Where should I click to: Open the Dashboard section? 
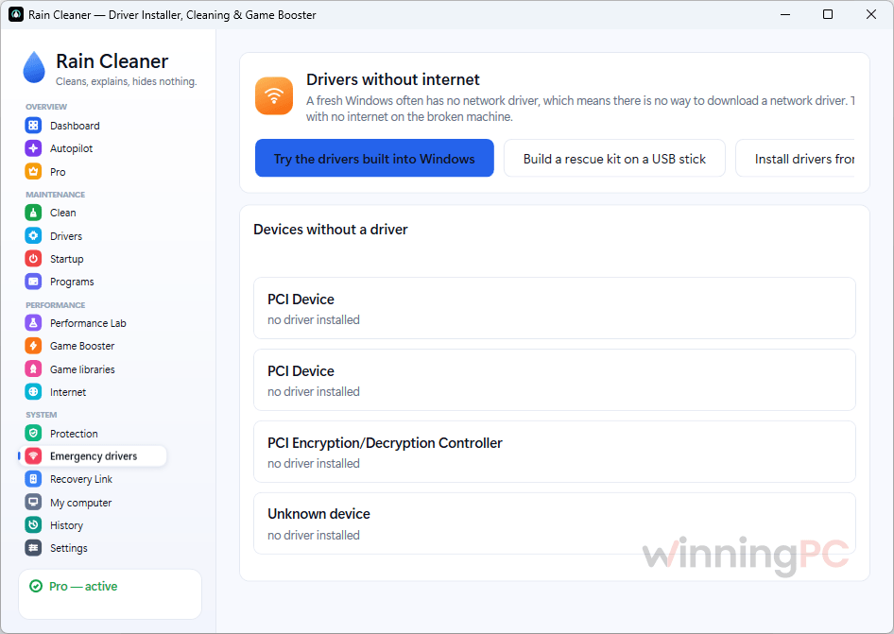point(93,126)
